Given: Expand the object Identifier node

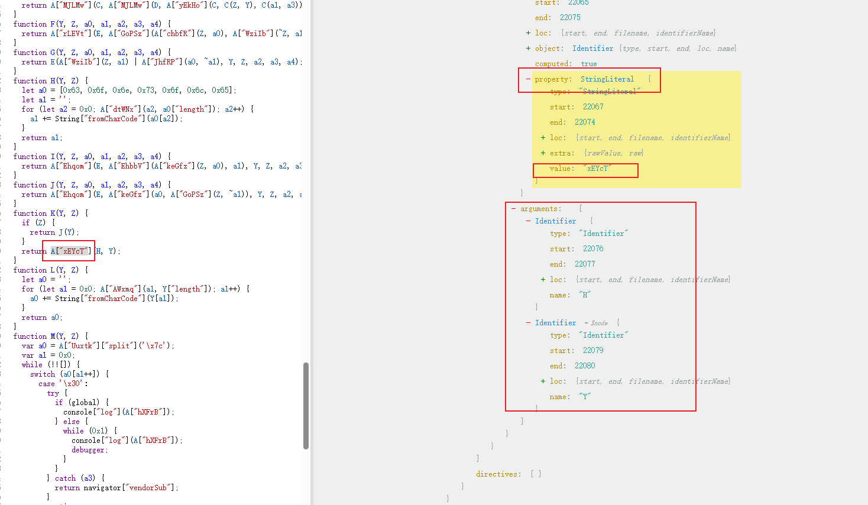Looking at the screenshot, I should pos(528,48).
